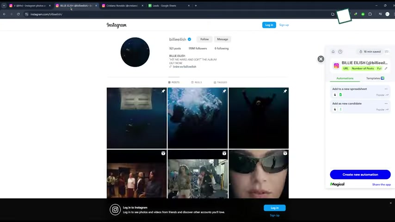The image size is (395, 222).
Task: Click the blue Log in button in header
Action: [269, 25]
